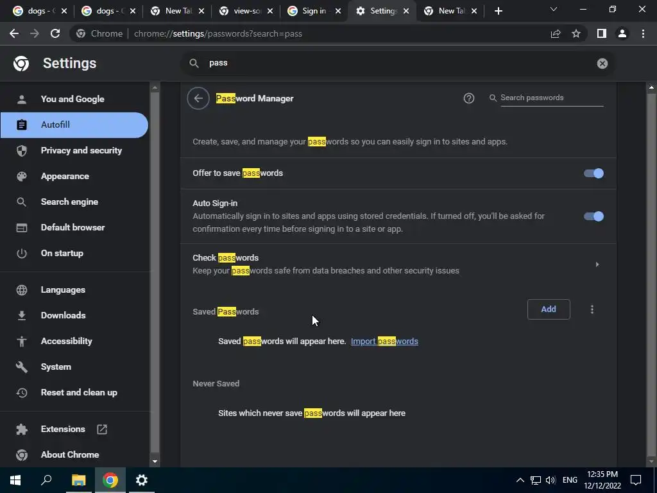657x493 pixels.
Task: Open About Chrome page
Action: pyautogui.click(x=74, y=455)
